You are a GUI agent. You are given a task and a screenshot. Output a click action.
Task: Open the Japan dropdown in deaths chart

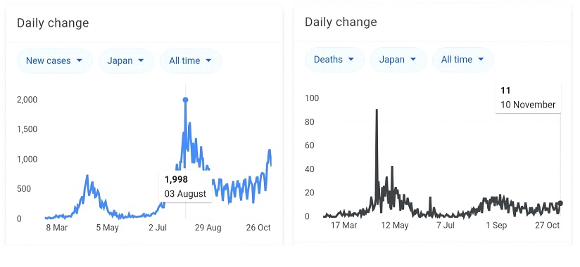pos(398,60)
